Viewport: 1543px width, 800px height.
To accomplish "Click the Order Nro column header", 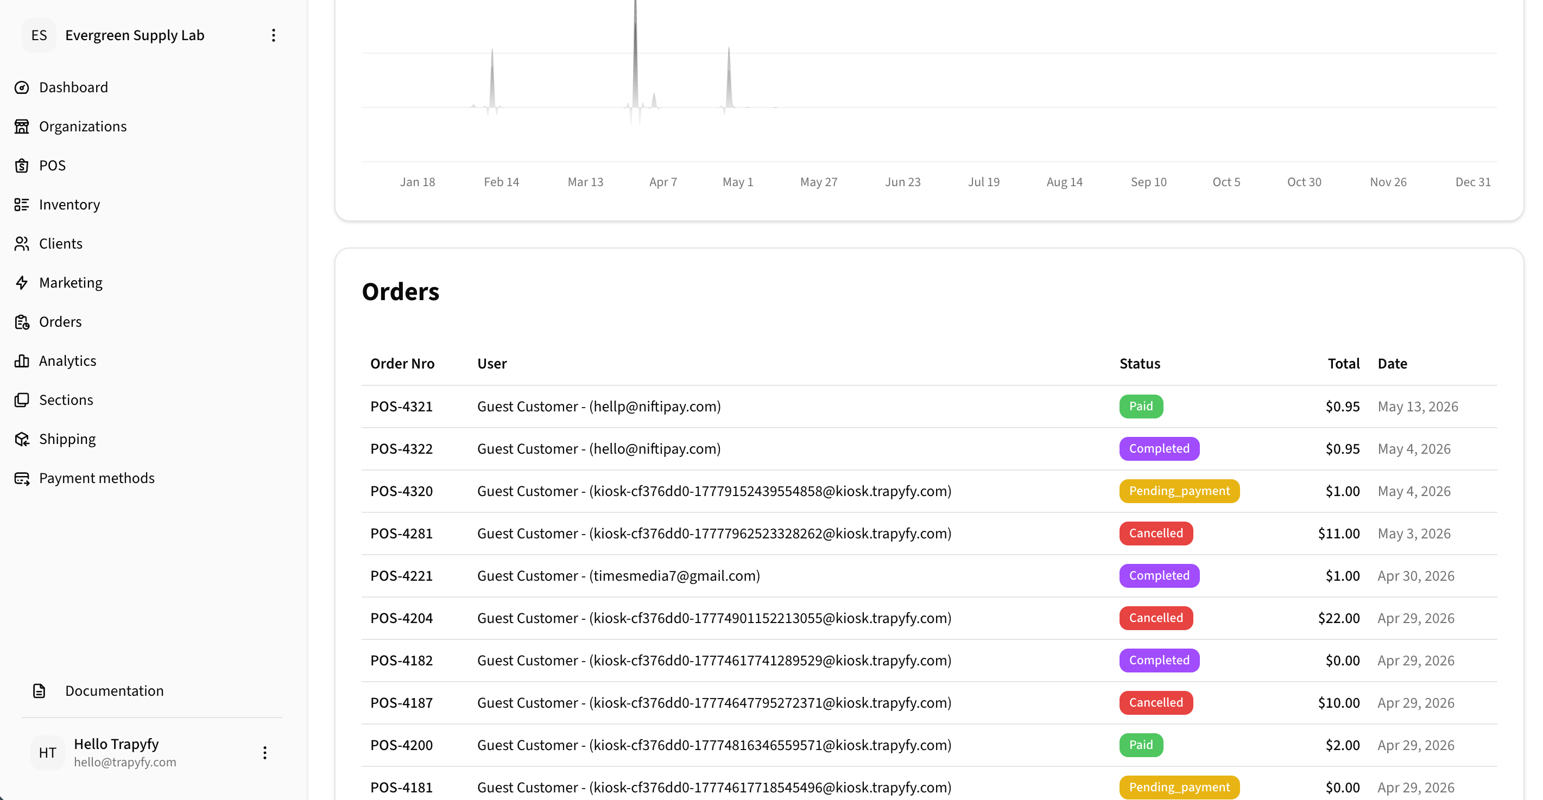I will pyautogui.click(x=402, y=364).
